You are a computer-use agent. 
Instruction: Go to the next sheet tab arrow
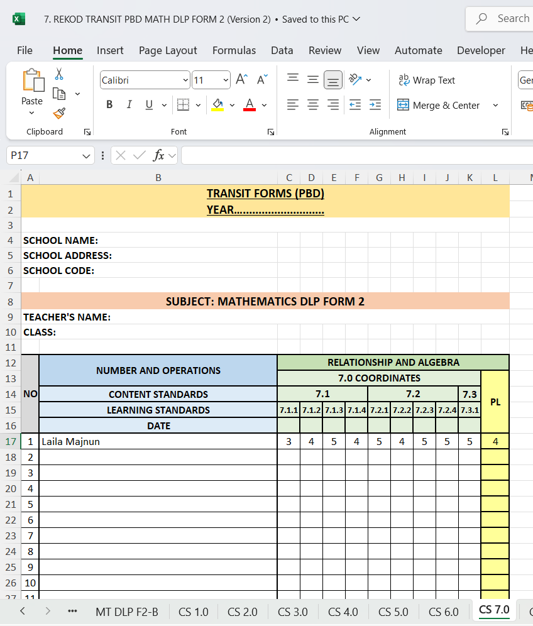pos(48,611)
